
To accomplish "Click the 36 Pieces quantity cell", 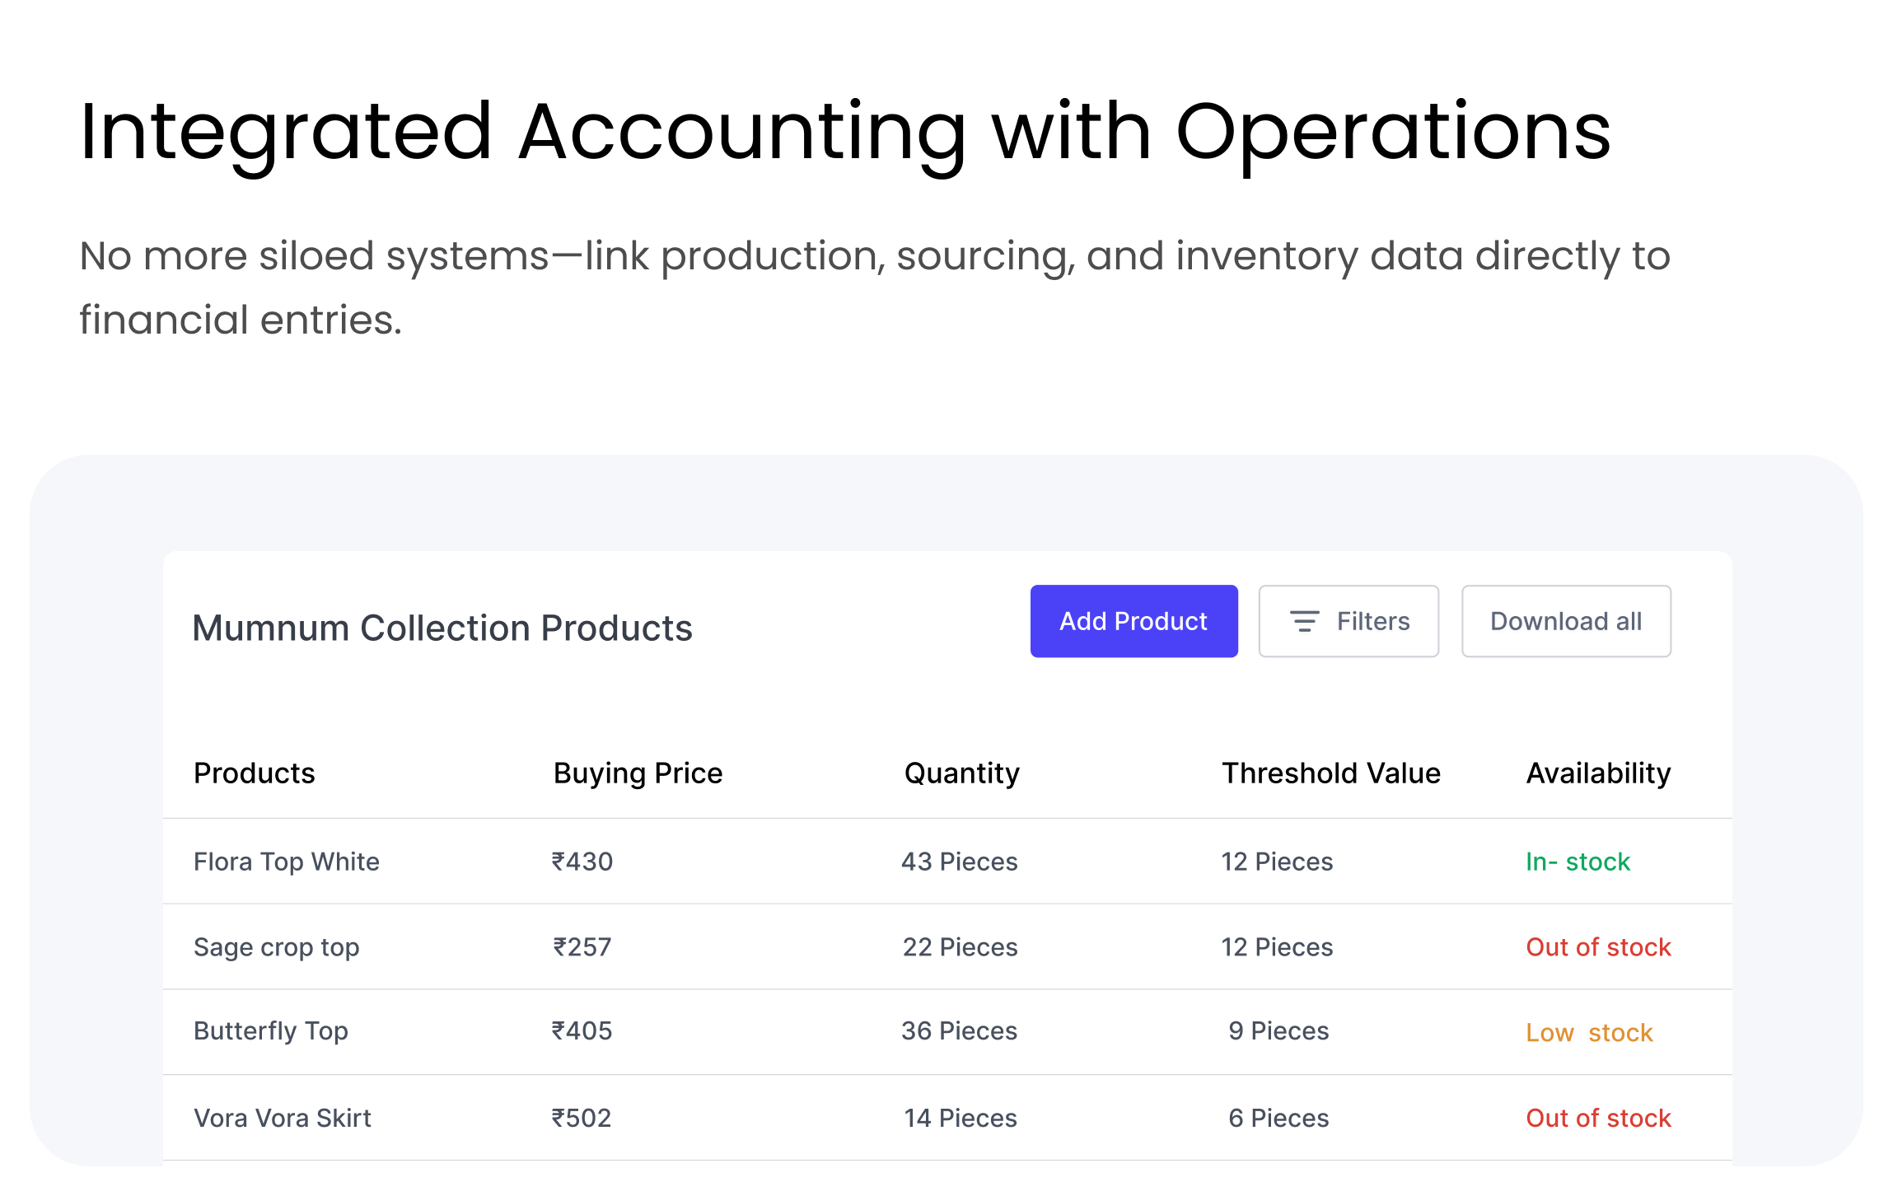I will point(959,1031).
